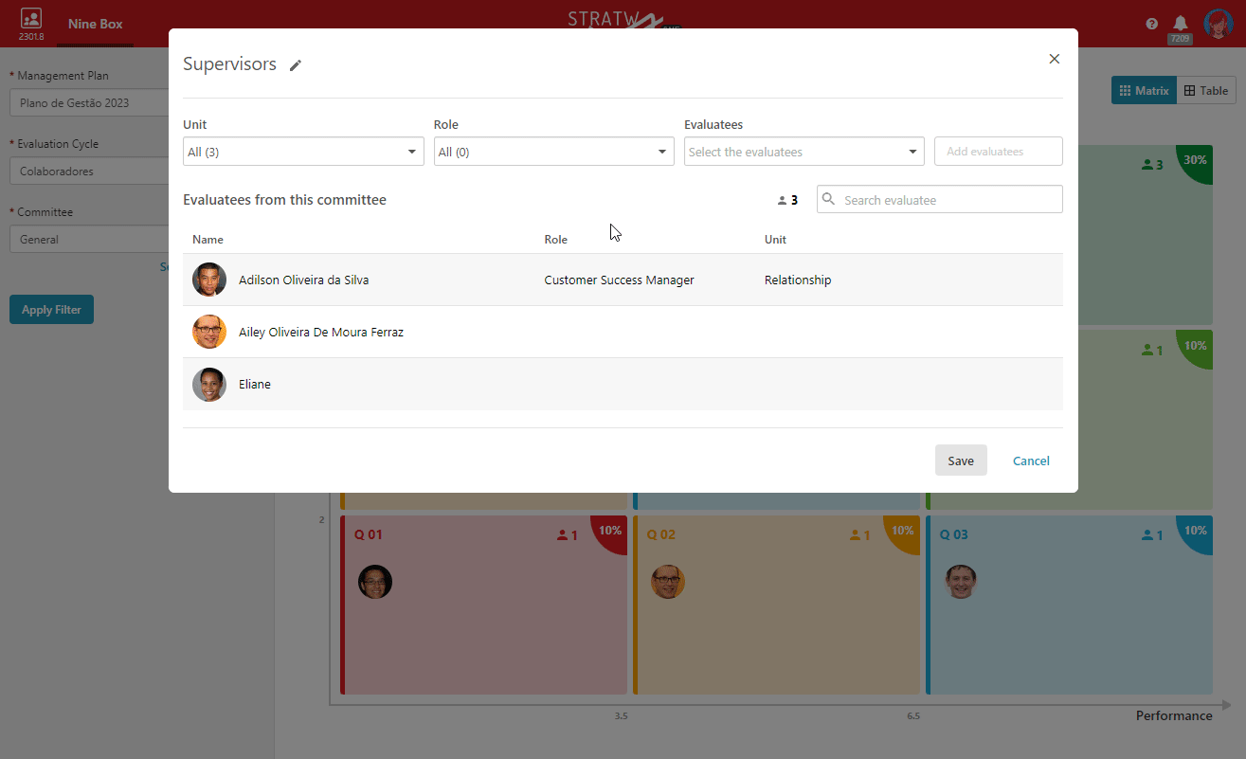The height and width of the screenshot is (759, 1246).
Task: Select the Adilson Oliveira da Silva row
Action: pyautogui.click(x=623, y=280)
